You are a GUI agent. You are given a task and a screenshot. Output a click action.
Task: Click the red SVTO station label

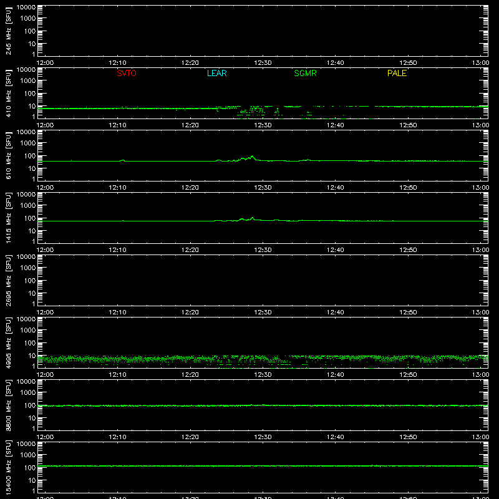click(x=127, y=73)
